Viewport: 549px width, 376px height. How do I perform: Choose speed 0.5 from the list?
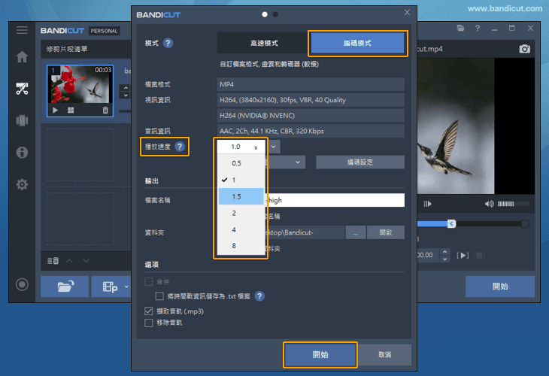pos(241,163)
